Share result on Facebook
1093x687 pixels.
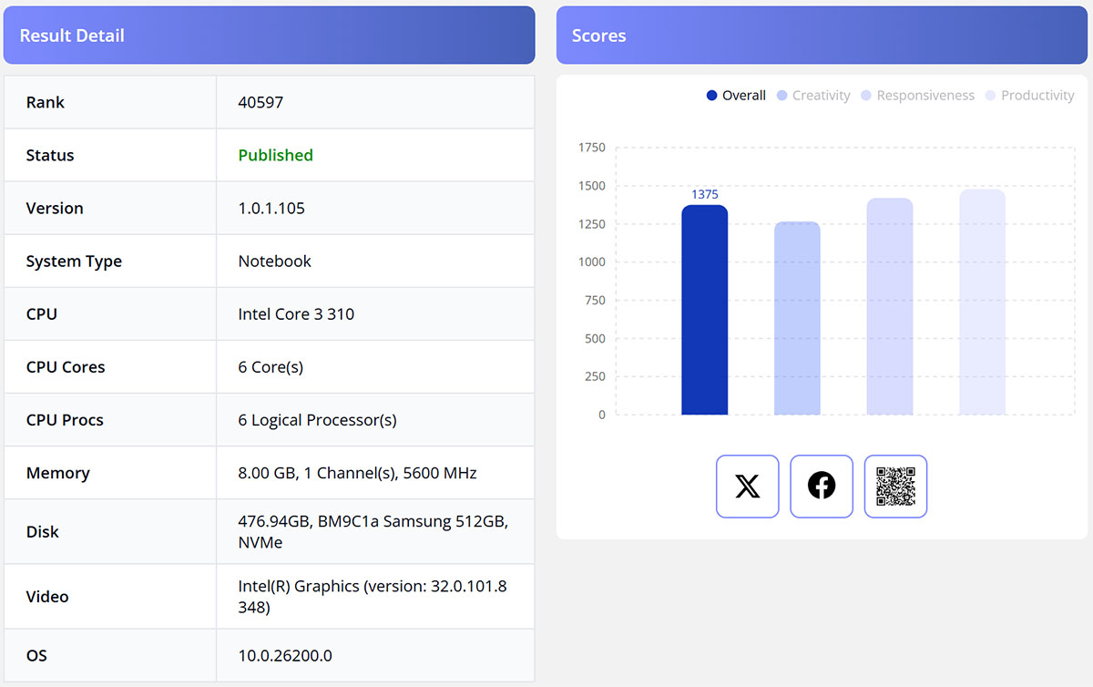[x=821, y=487]
